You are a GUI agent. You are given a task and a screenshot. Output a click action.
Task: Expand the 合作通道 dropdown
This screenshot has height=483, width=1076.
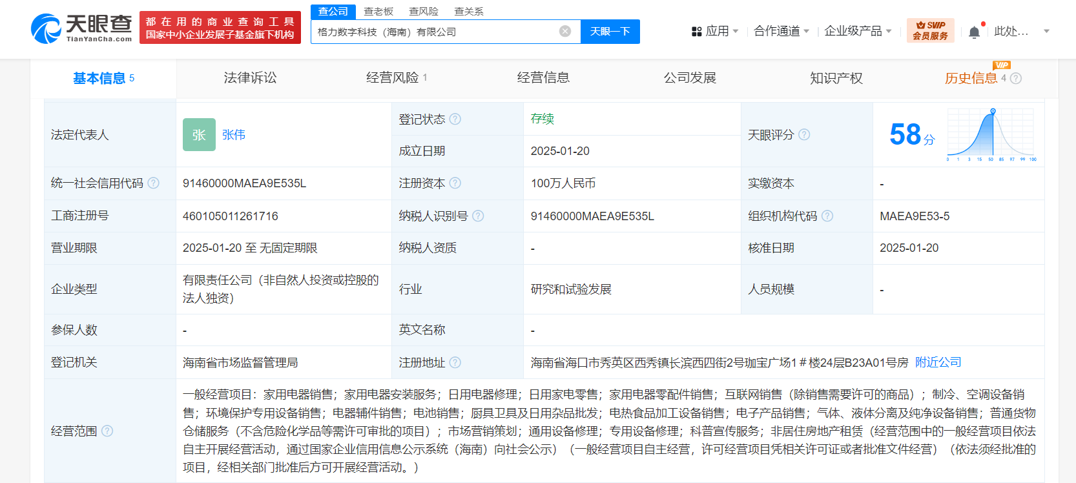pyautogui.click(x=781, y=31)
